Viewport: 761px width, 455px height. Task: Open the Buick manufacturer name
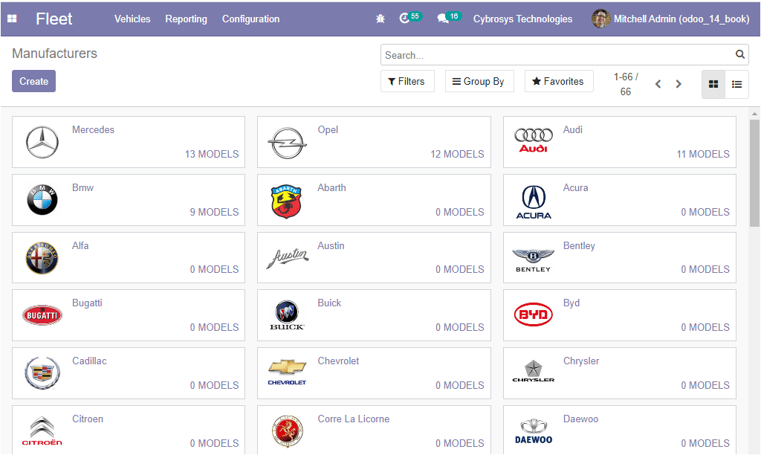click(329, 303)
